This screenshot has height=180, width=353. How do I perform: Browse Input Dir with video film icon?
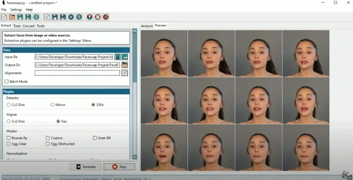[x=118, y=57]
